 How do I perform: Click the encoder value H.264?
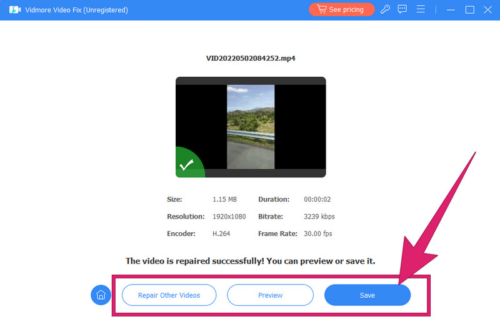221,234
